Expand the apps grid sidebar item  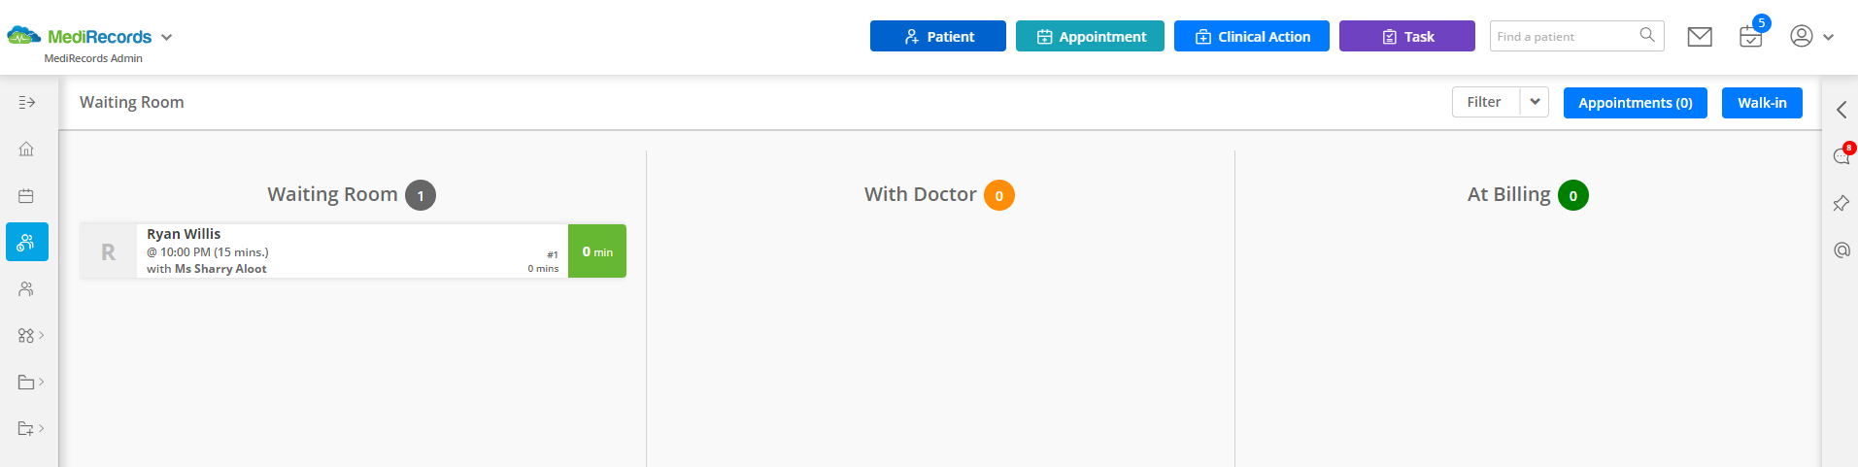31,335
